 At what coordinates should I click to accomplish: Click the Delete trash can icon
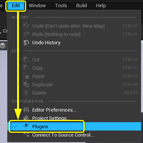click(26, 93)
